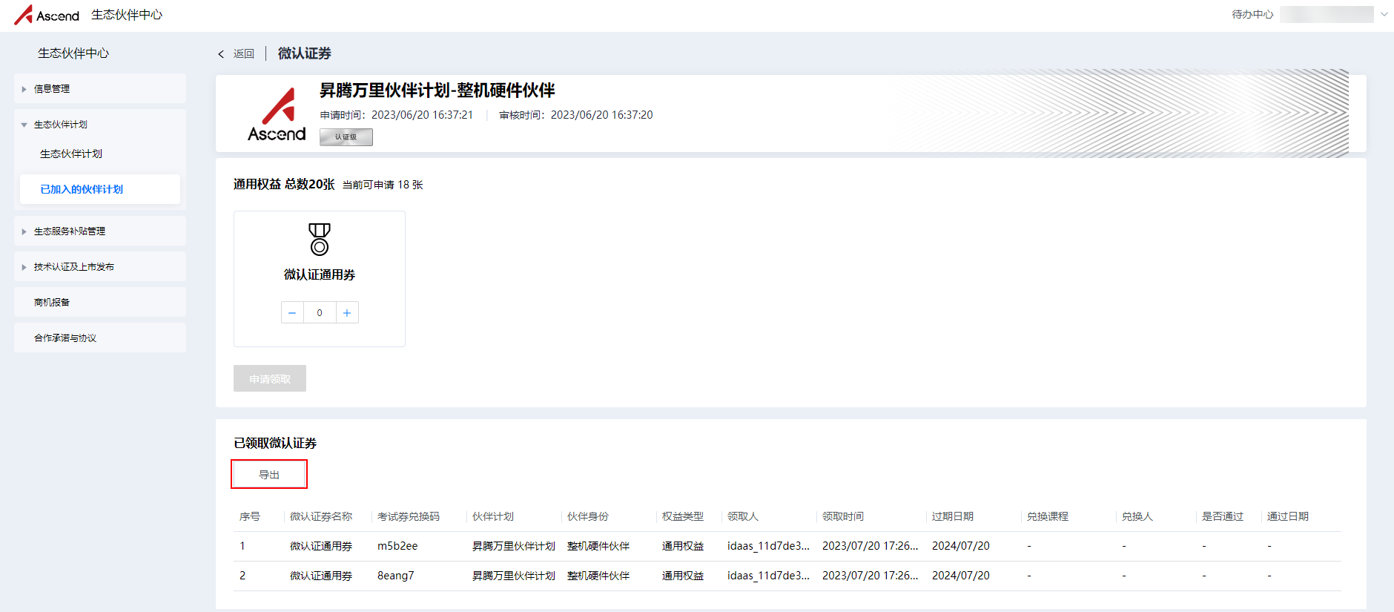This screenshot has height=612, width=1394.
Task: Open the account dropdown arrow at top right
Action: 1384,14
